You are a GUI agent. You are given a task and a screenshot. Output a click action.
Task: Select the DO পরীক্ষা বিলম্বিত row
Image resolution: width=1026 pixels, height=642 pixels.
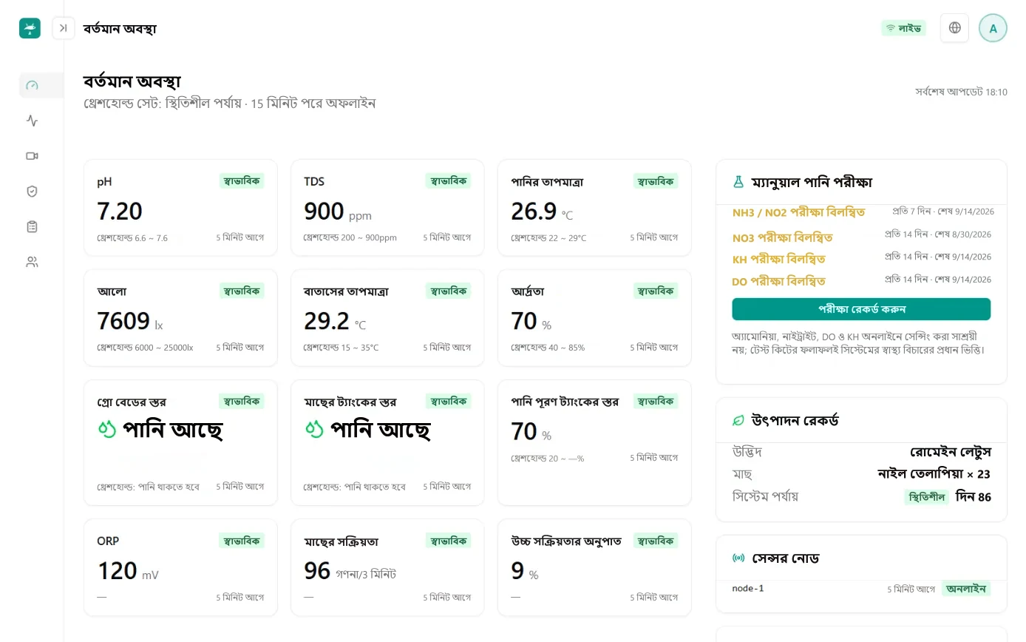coord(863,281)
